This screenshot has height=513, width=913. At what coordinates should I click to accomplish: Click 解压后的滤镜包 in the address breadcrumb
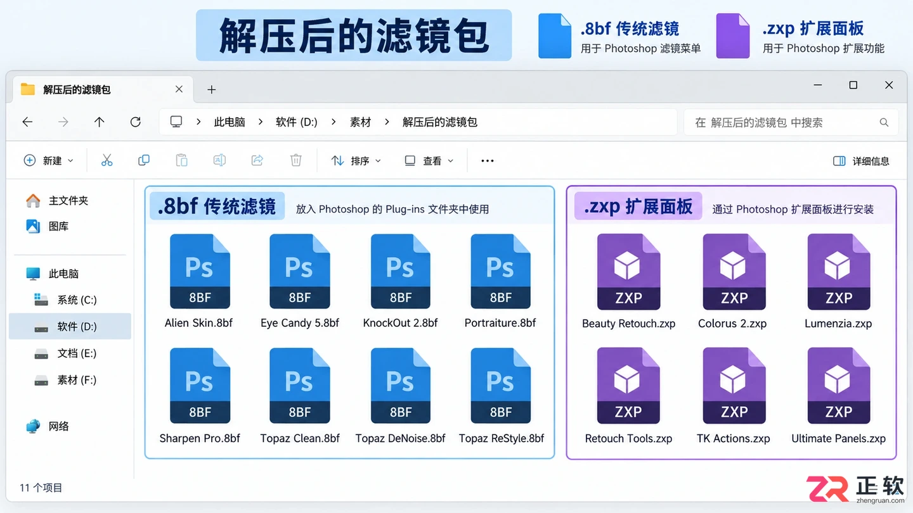[440, 122]
